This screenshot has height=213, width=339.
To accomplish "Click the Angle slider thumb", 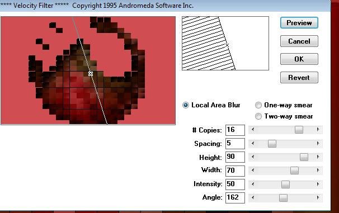I will click(283, 198).
